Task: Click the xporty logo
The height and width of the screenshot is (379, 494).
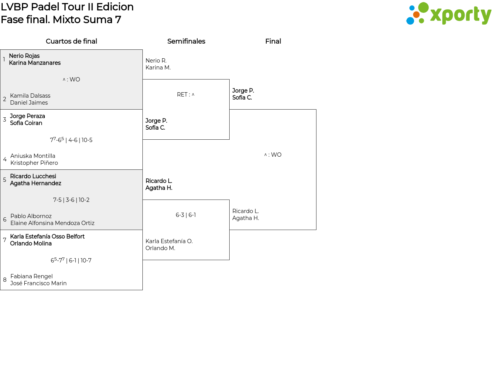Action: [448, 14]
